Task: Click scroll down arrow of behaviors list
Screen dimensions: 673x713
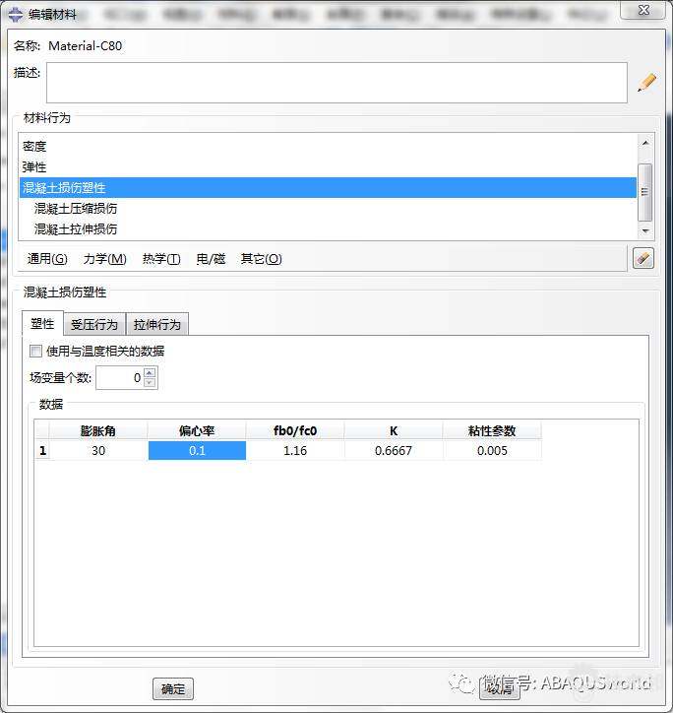Action: pos(644,231)
